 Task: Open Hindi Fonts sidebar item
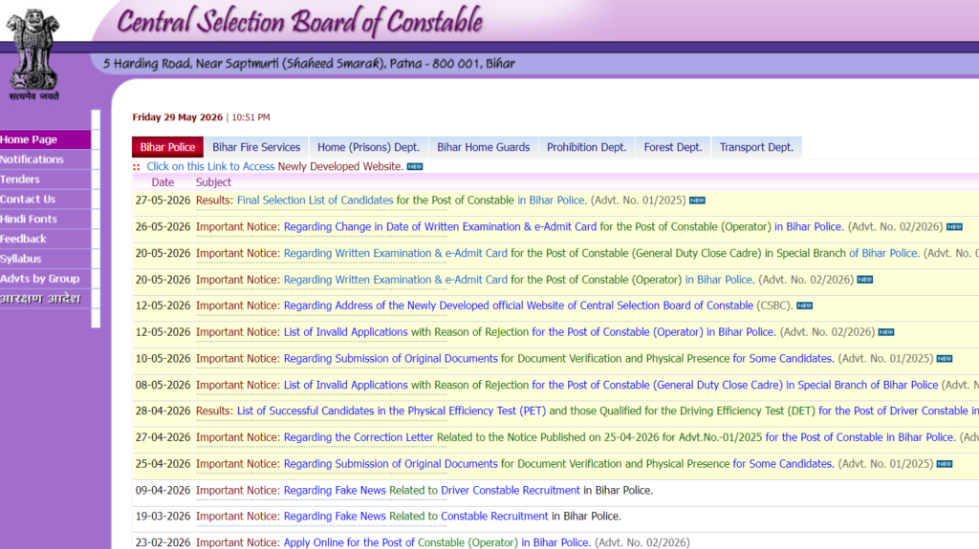coord(46,220)
